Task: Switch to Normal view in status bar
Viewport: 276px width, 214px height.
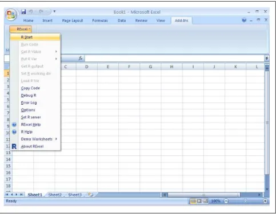Action: point(193,201)
